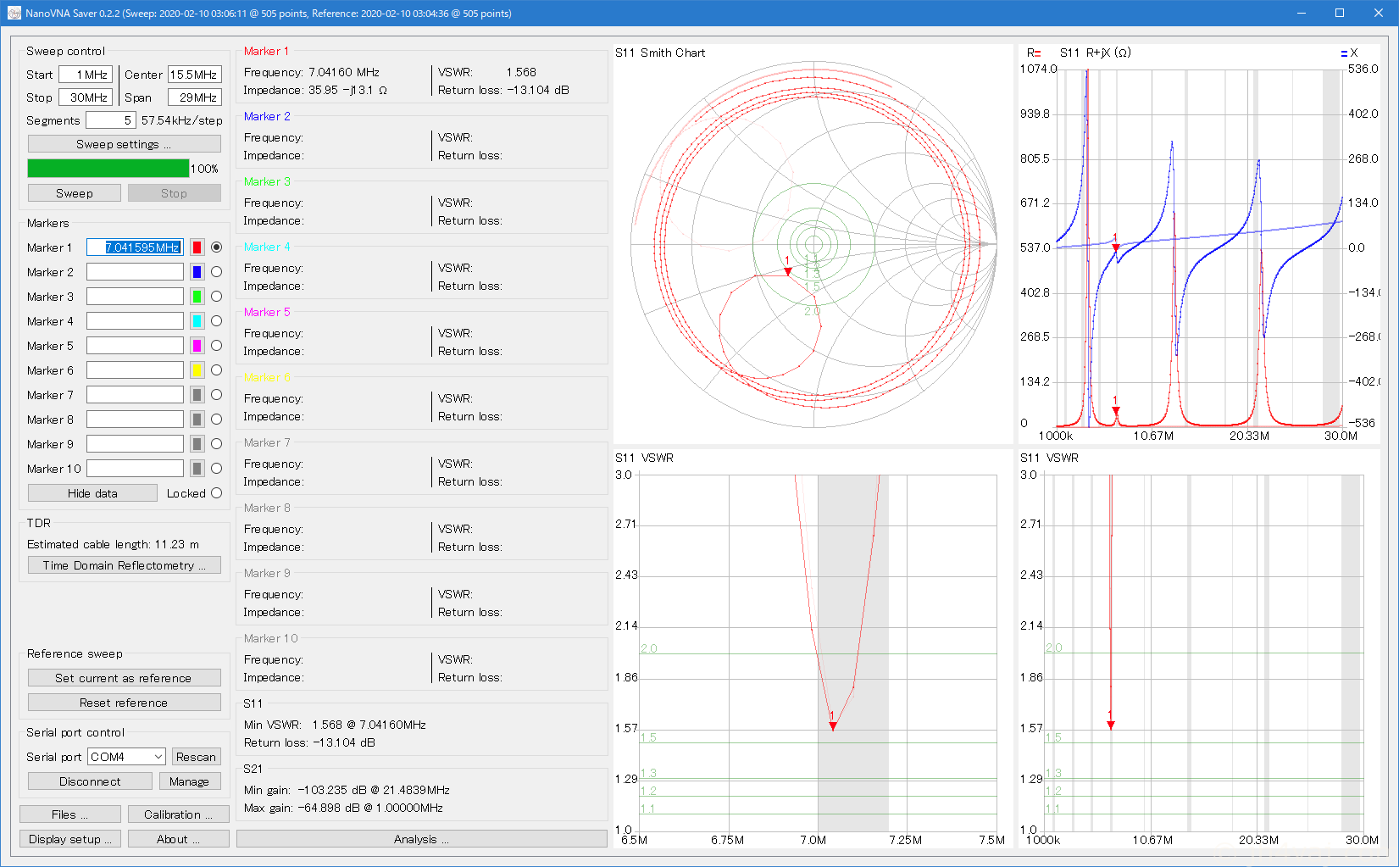Click the grayed Stop sweep button
Screen dimensions: 1399x867
(x=175, y=193)
